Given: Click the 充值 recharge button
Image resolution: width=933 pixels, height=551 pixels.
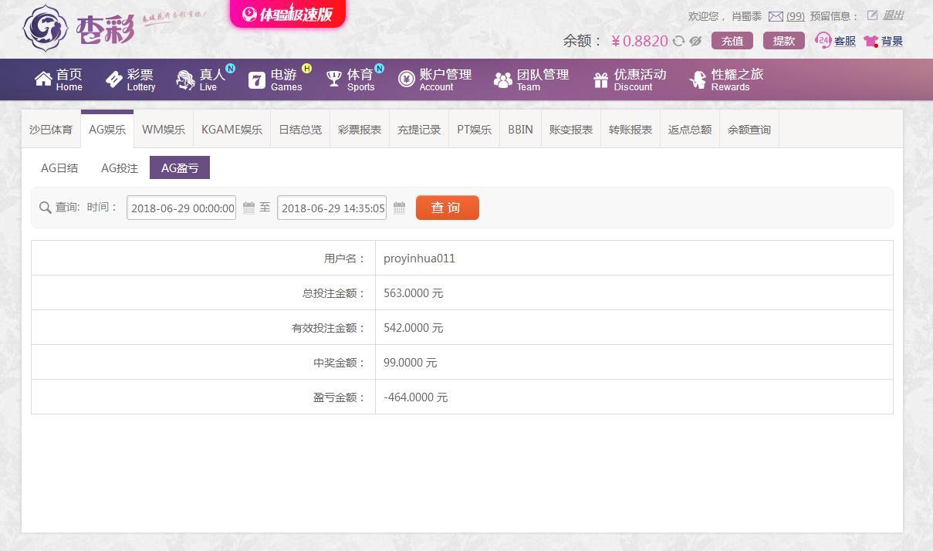Looking at the screenshot, I should [x=732, y=41].
